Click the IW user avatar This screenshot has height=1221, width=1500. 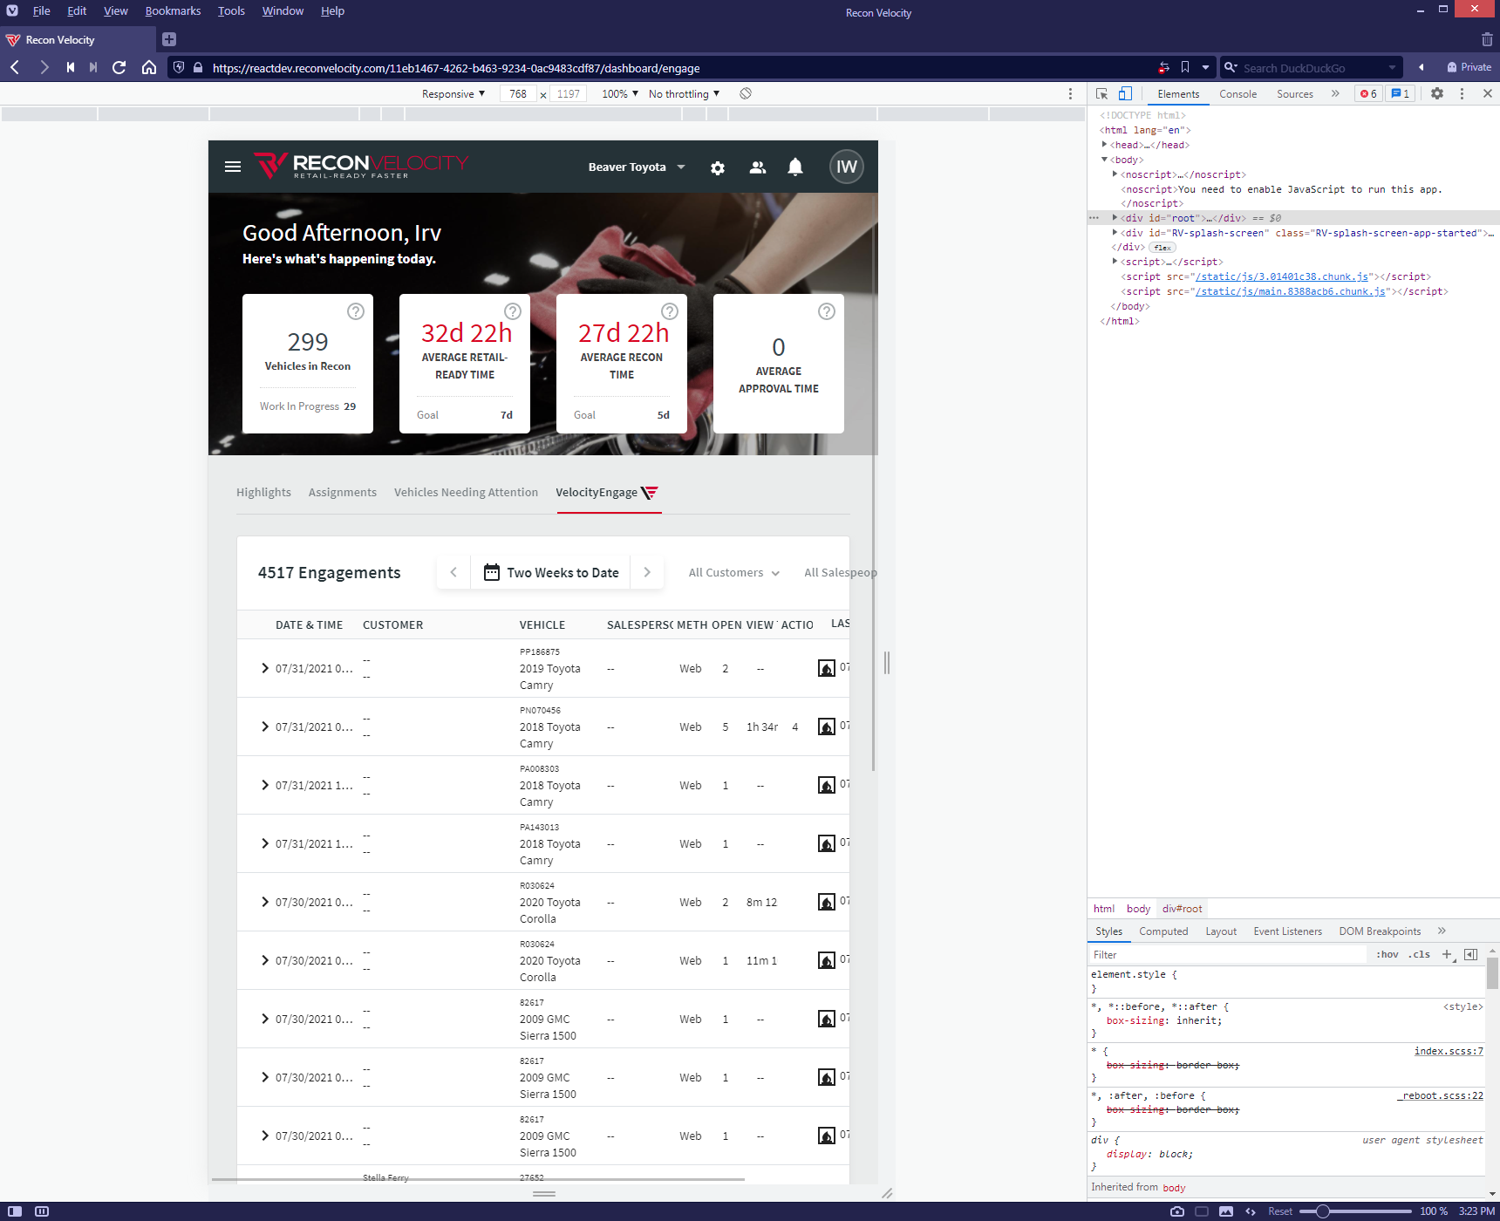coord(846,167)
